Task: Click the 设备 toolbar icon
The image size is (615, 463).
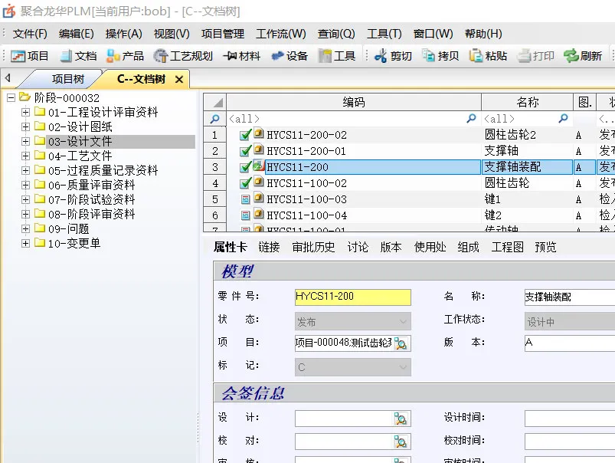Action: [277, 56]
